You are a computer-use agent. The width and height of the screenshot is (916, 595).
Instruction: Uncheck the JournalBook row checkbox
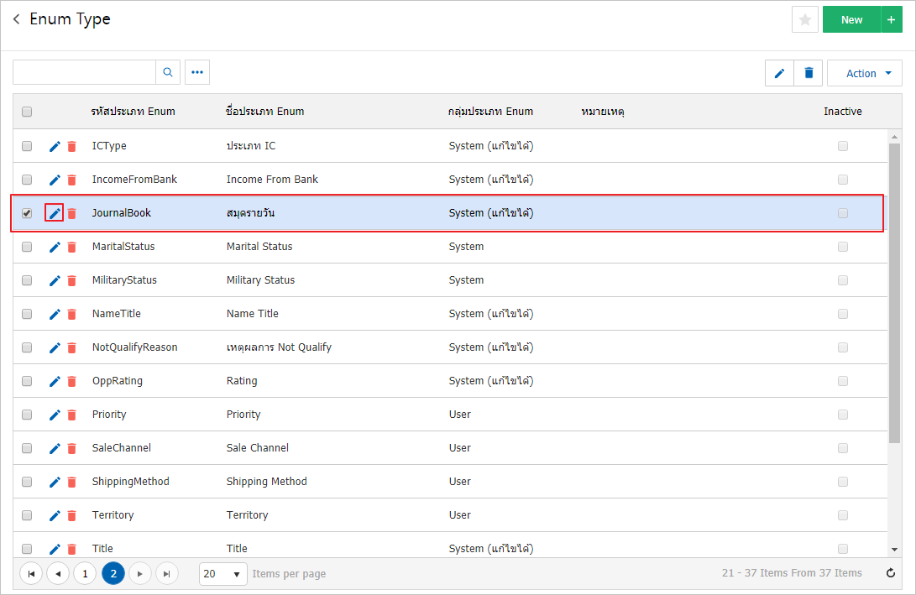(27, 213)
